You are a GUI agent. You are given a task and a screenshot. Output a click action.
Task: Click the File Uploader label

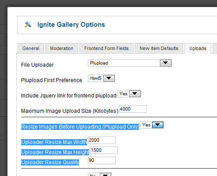click(x=37, y=65)
